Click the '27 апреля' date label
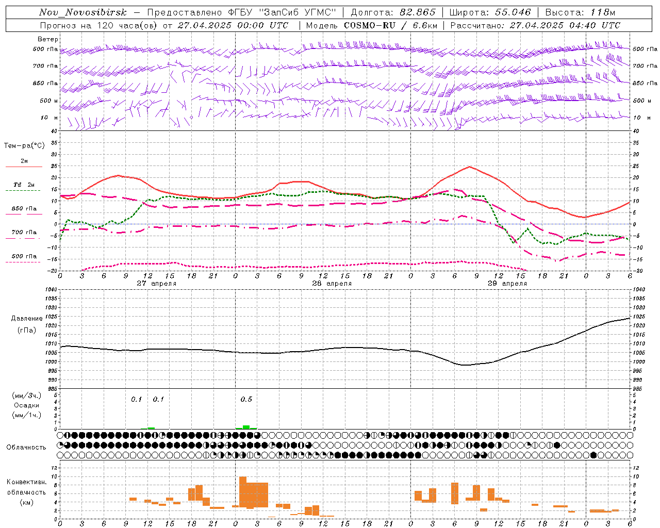This screenshot has height=528, width=660. (156, 284)
